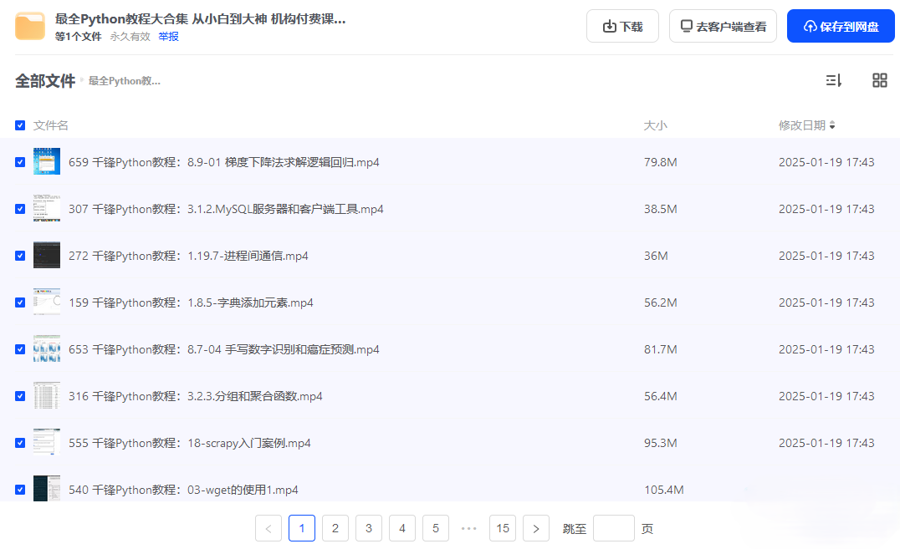Click the pagination ellipsis
Viewport: 900px width, 549px height.
tap(469, 528)
